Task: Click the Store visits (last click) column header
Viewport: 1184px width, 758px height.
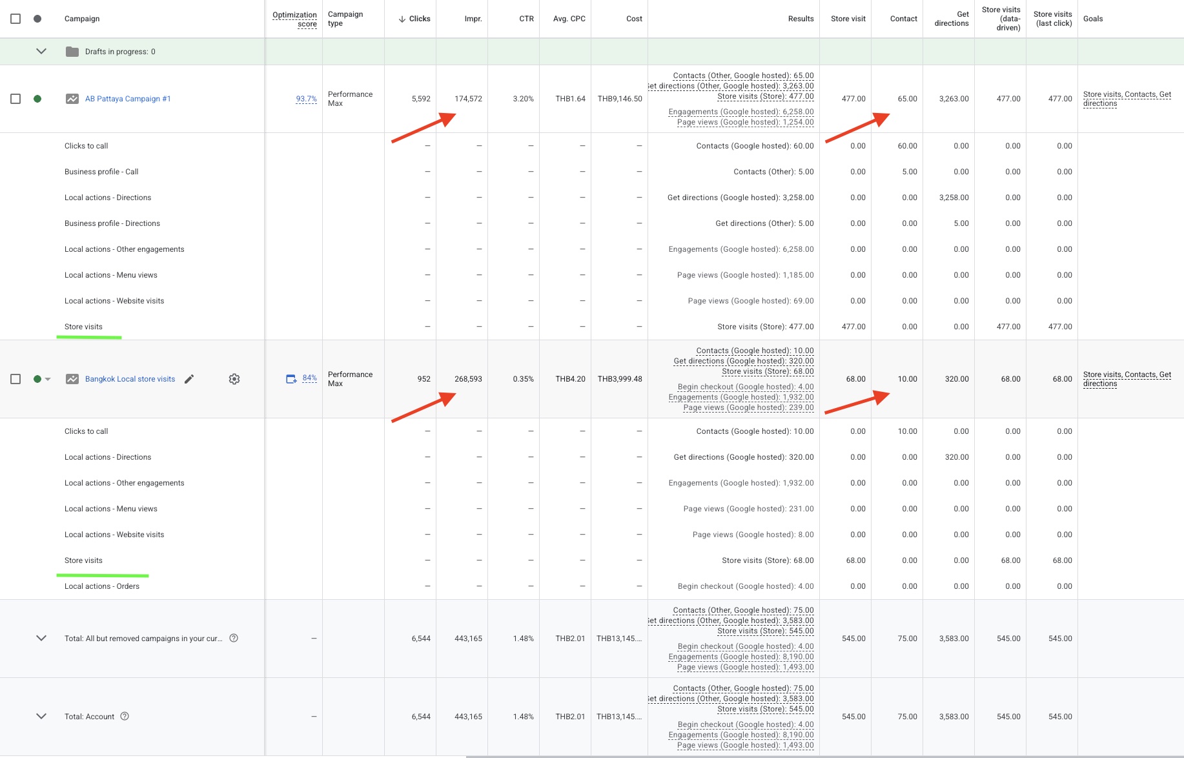Action: click(x=1052, y=19)
